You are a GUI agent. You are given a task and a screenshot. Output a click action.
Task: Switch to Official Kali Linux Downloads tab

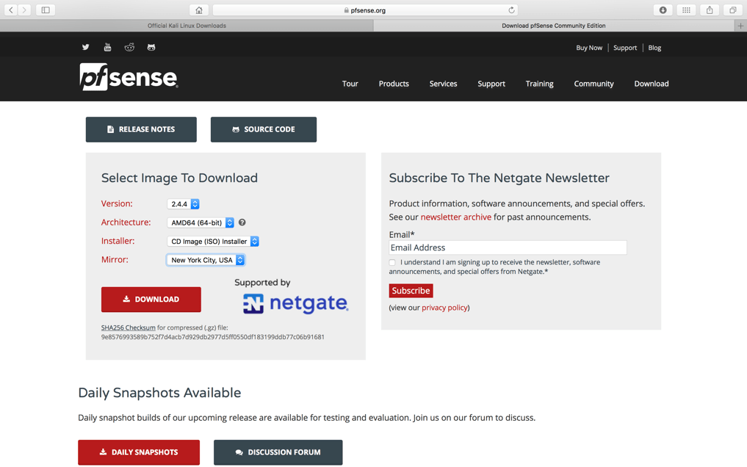click(x=187, y=26)
